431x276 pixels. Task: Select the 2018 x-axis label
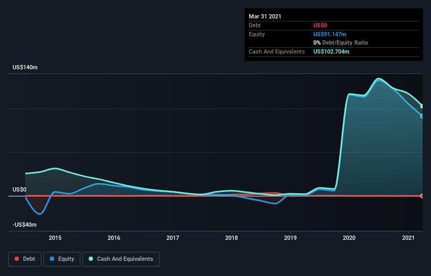point(232,238)
